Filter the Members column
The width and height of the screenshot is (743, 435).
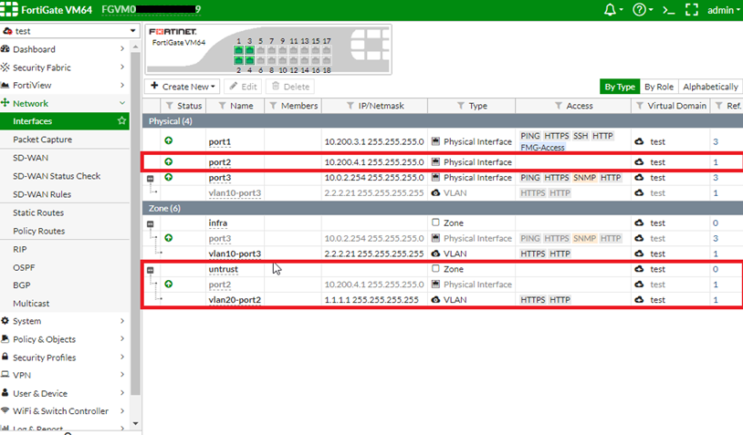[x=273, y=106]
